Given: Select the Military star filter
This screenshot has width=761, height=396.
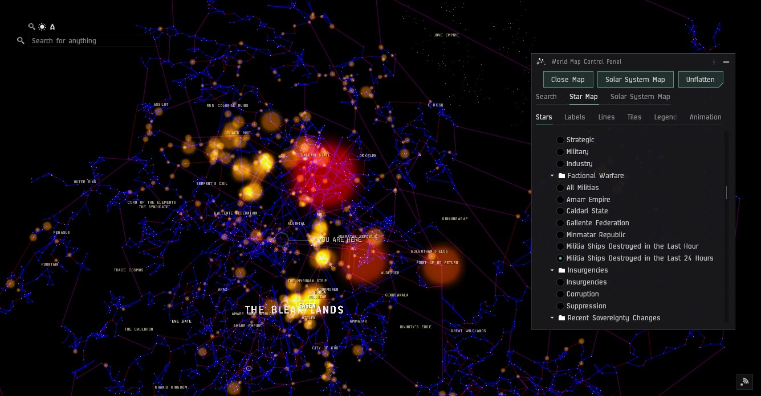Looking at the screenshot, I should click(560, 152).
